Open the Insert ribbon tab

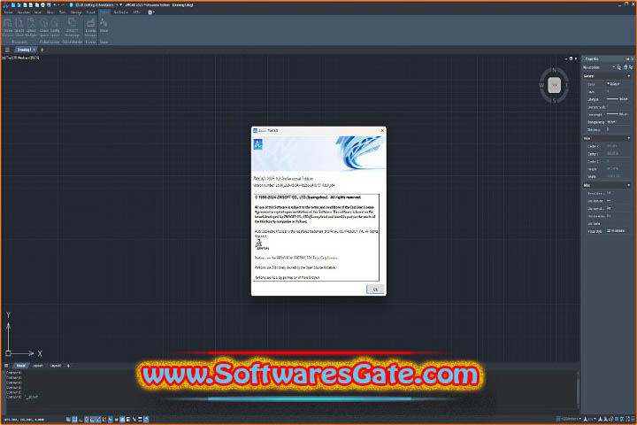[38, 12]
